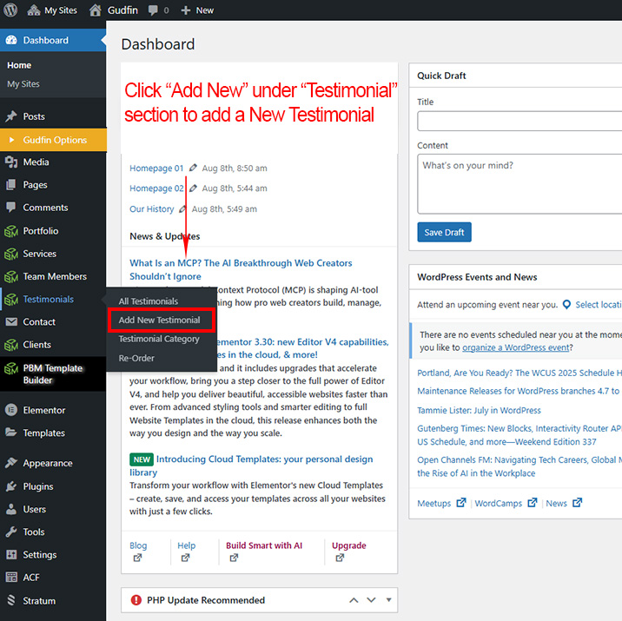Open Testimonial Category submenu item

tap(159, 339)
